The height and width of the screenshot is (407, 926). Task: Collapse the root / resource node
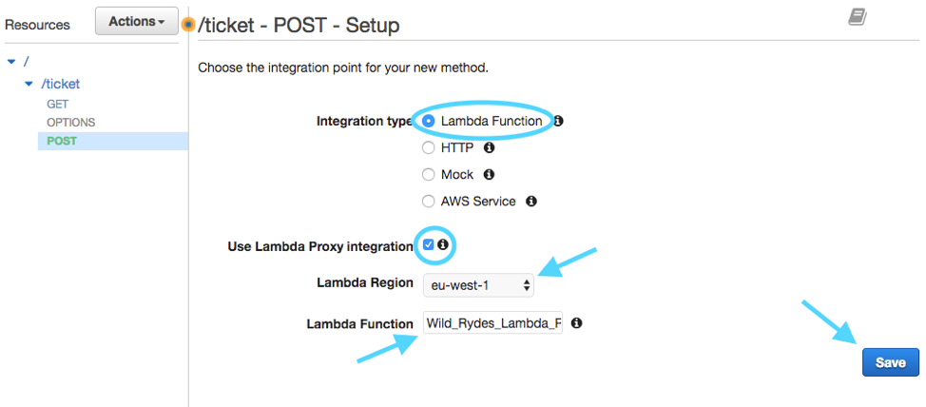[11, 62]
